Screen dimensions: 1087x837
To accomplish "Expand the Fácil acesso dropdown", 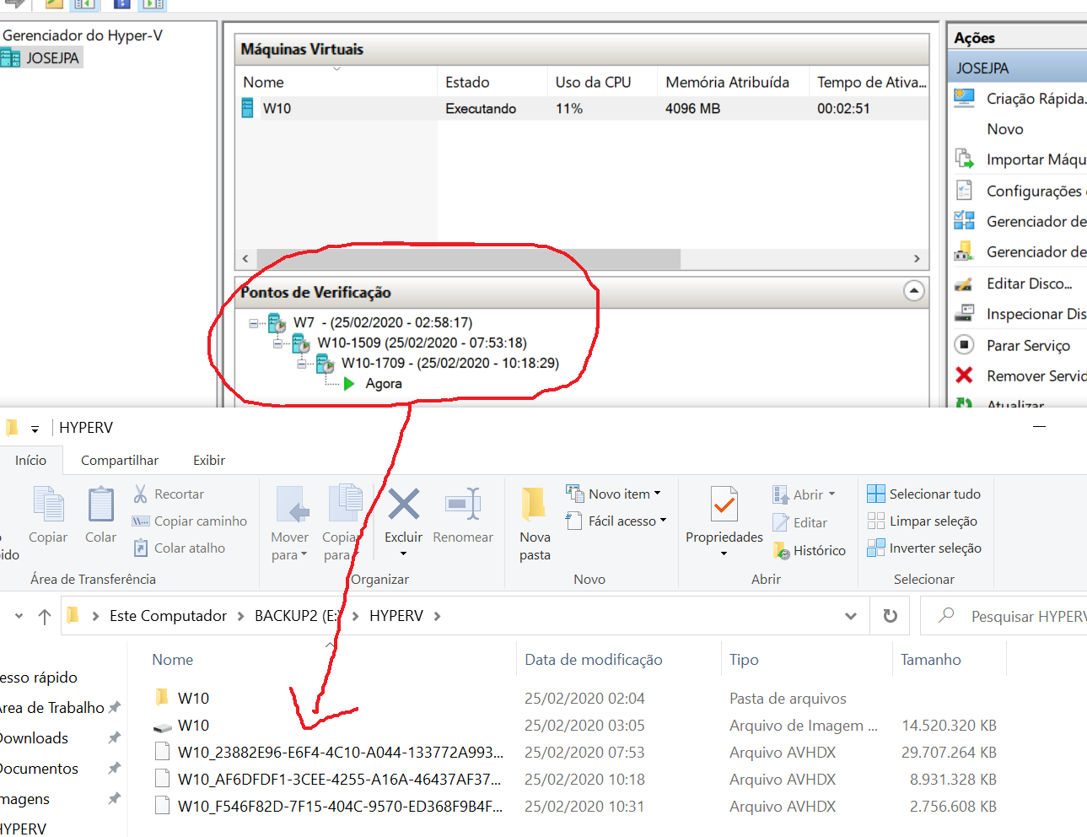I will (663, 521).
